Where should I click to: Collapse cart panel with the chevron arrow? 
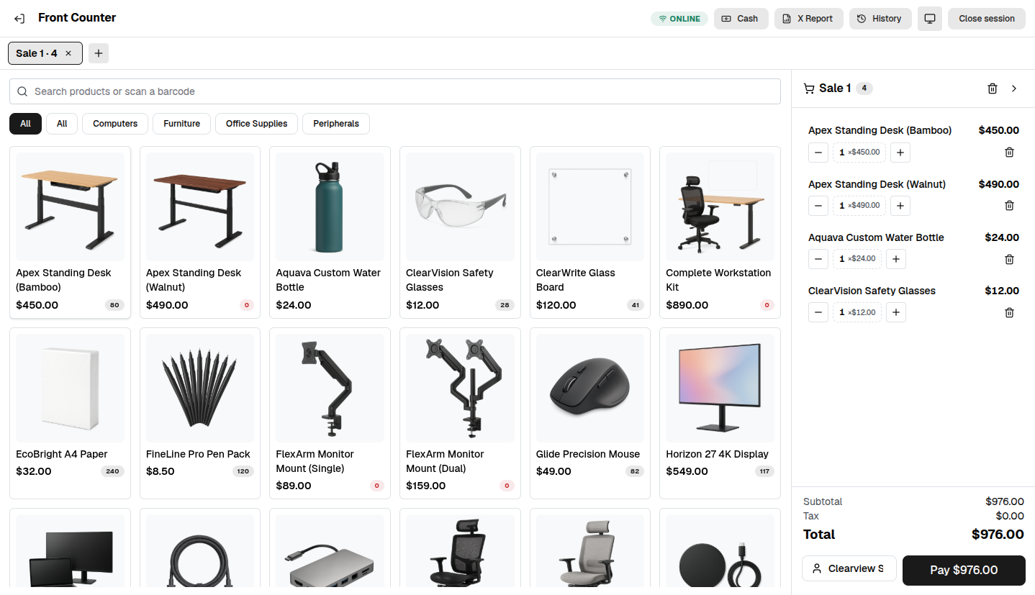(1014, 88)
